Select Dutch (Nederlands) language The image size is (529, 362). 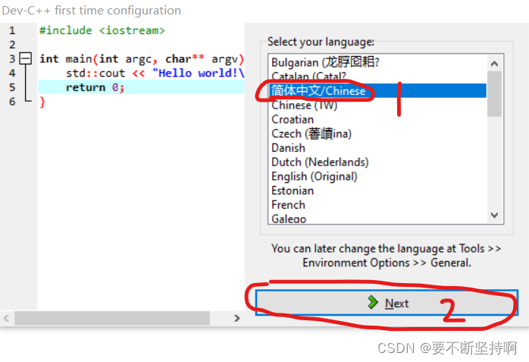(320, 162)
